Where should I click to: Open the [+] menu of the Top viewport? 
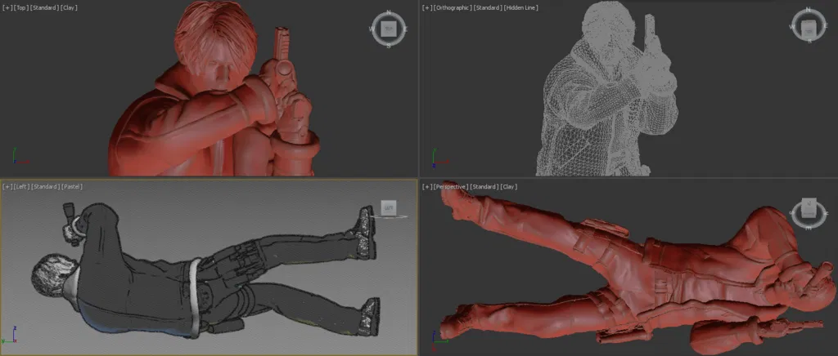pyautogui.click(x=6, y=8)
